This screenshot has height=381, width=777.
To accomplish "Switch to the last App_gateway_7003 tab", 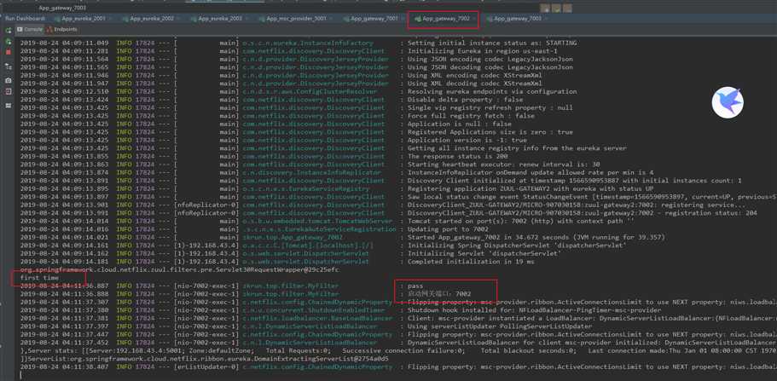I will click(x=518, y=19).
